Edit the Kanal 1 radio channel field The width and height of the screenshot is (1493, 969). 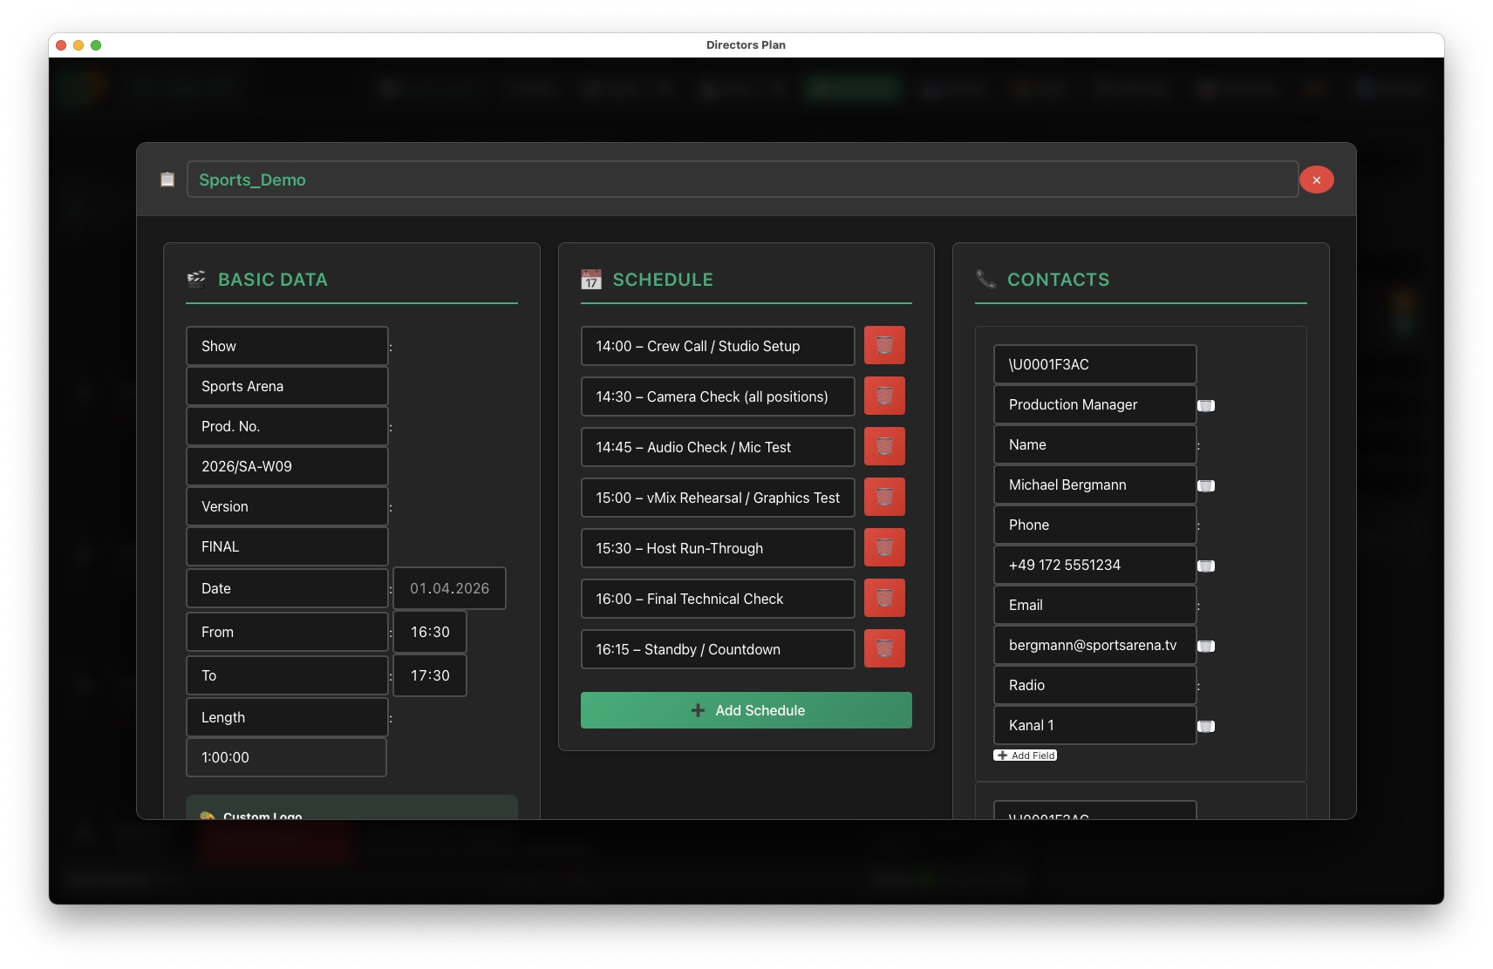click(x=1095, y=725)
